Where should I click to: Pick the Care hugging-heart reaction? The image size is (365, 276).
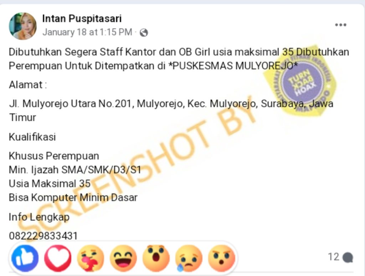click(91, 258)
